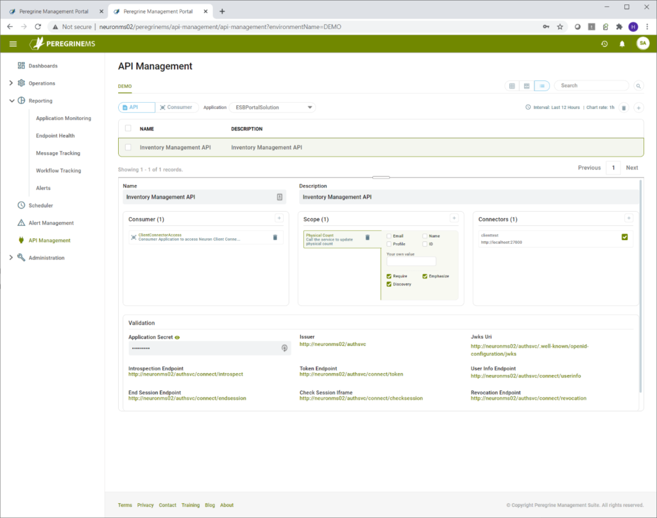Image resolution: width=657 pixels, height=518 pixels.
Task: Open the ESBPortalSolution application dropdown
Action: point(273,107)
